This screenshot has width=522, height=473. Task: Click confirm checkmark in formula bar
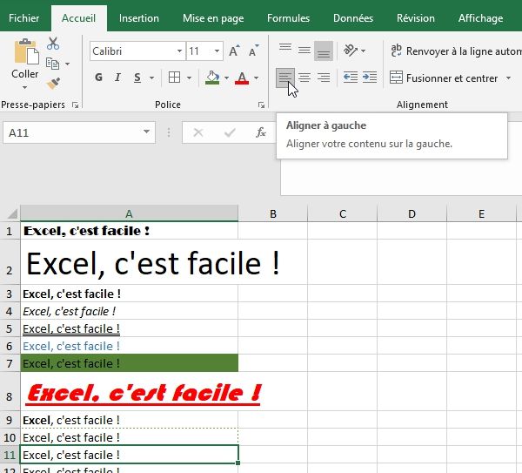[x=230, y=132]
